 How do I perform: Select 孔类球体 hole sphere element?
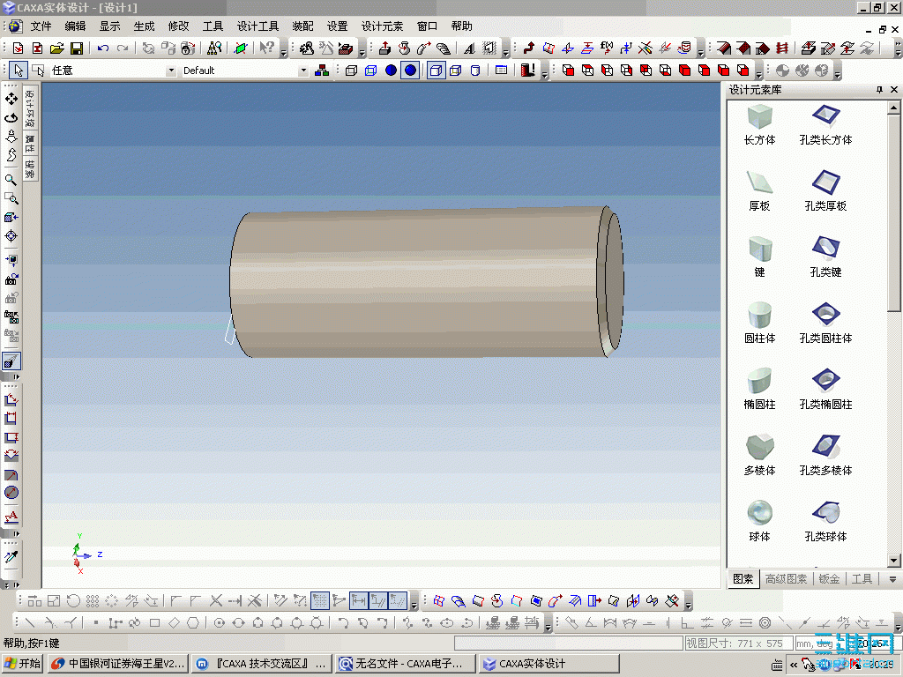tap(825, 522)
